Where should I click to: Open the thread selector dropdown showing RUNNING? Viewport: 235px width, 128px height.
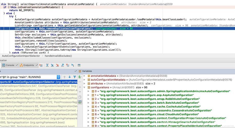58,77
